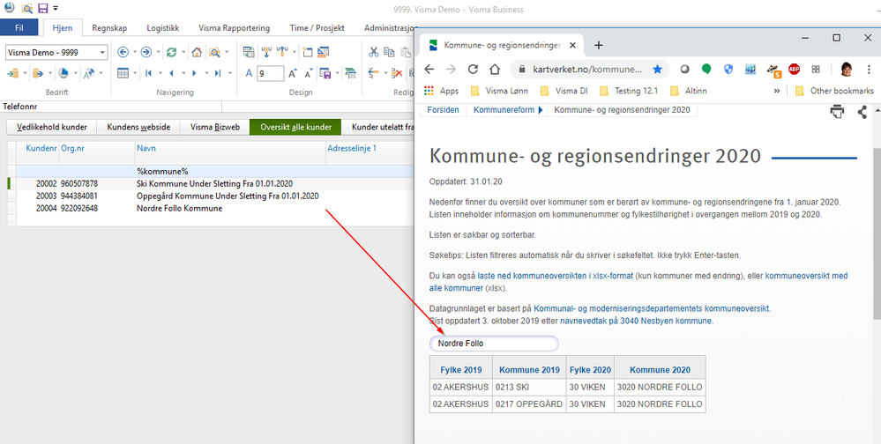
Task: Click the sort ascending icon in Design
Action: (267, 52)
